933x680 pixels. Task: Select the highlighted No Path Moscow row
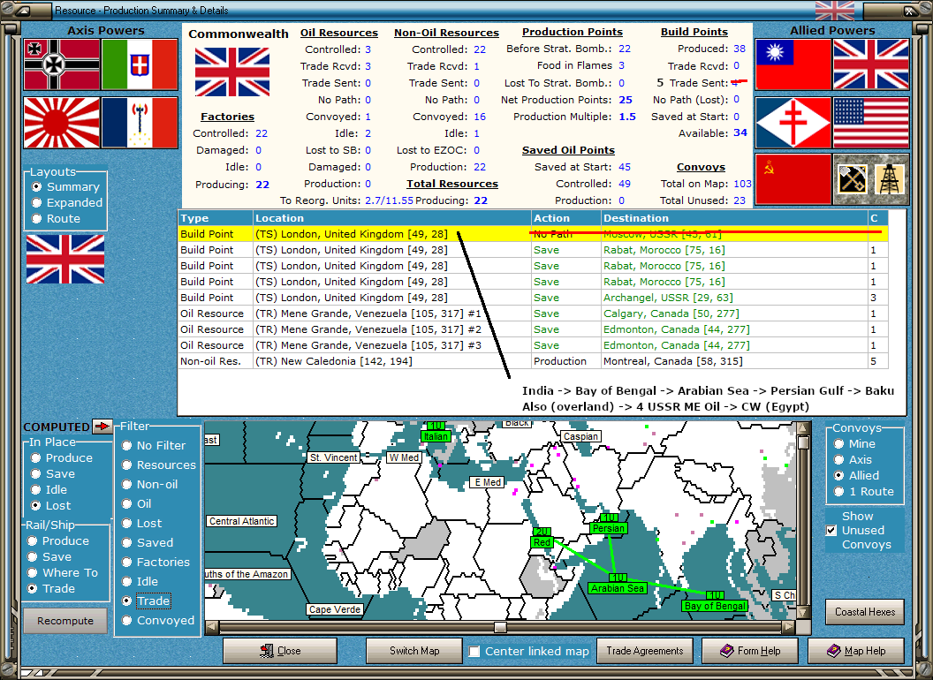point(533,234)
